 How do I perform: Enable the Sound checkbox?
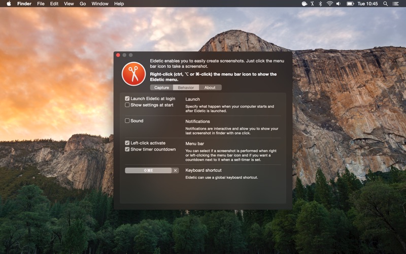pos(127,121)
